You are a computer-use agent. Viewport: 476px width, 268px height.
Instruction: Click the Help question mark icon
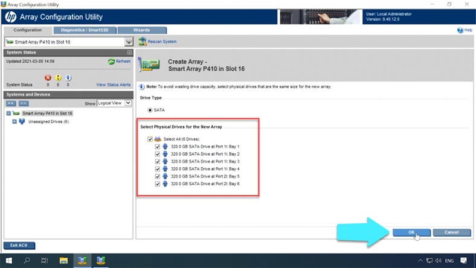(460, 30)
